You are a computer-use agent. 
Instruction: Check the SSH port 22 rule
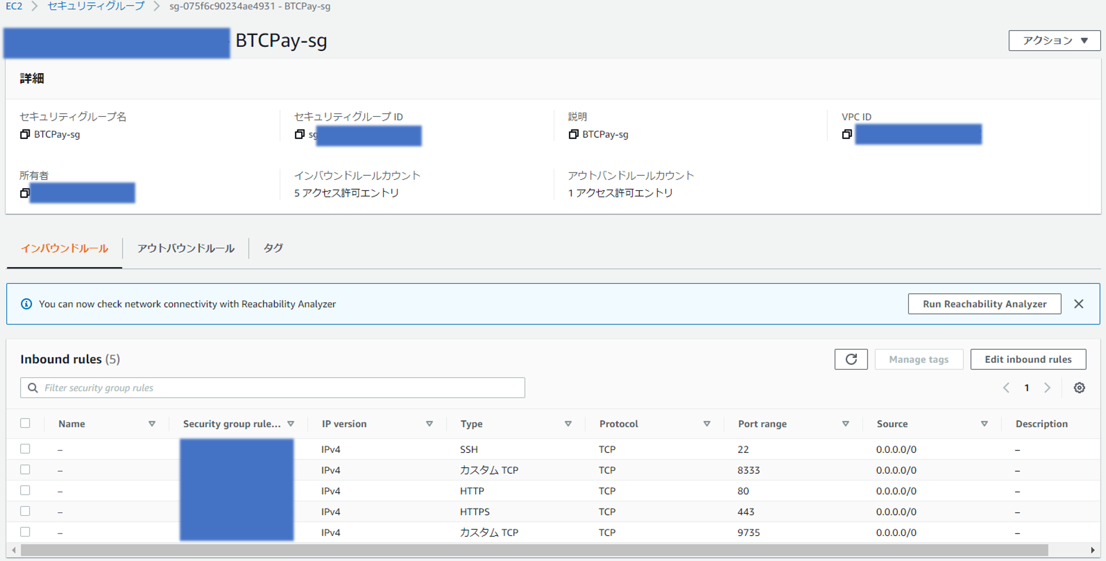tap(25, 449)
